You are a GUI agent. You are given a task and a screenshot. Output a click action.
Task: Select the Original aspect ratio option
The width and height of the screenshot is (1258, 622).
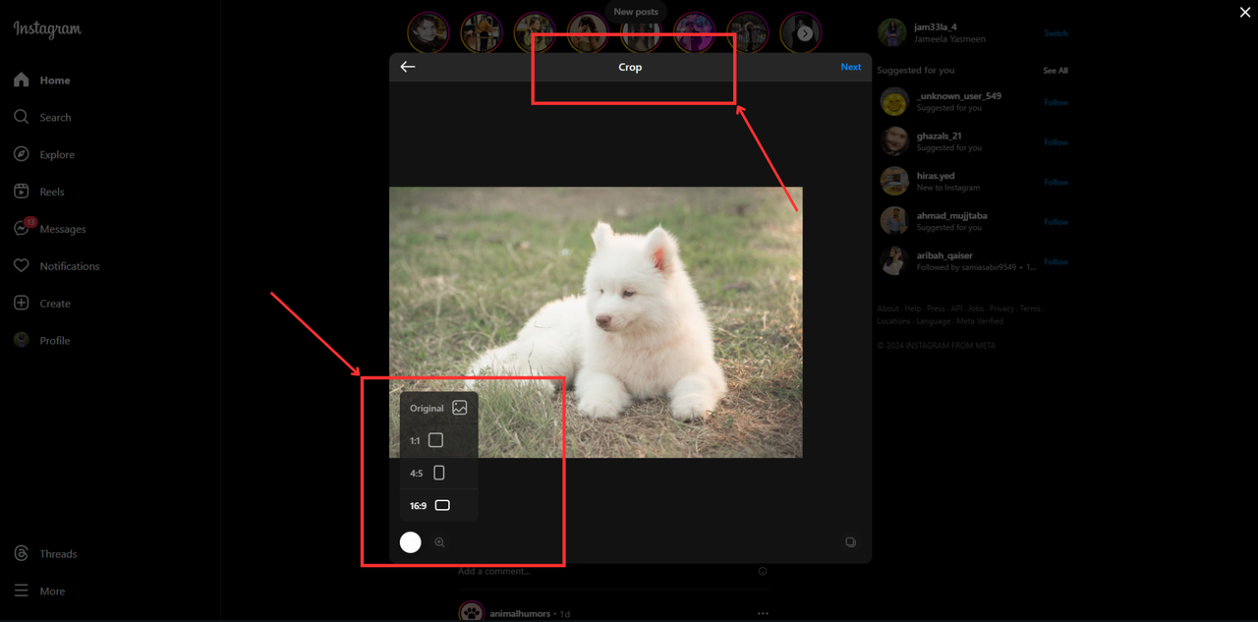pos(438,408)
